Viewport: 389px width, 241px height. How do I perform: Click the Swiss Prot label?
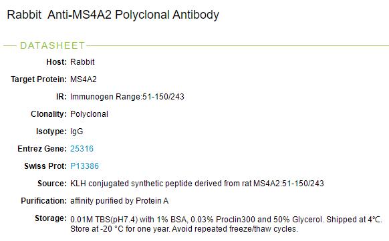(x=45, y=166)
